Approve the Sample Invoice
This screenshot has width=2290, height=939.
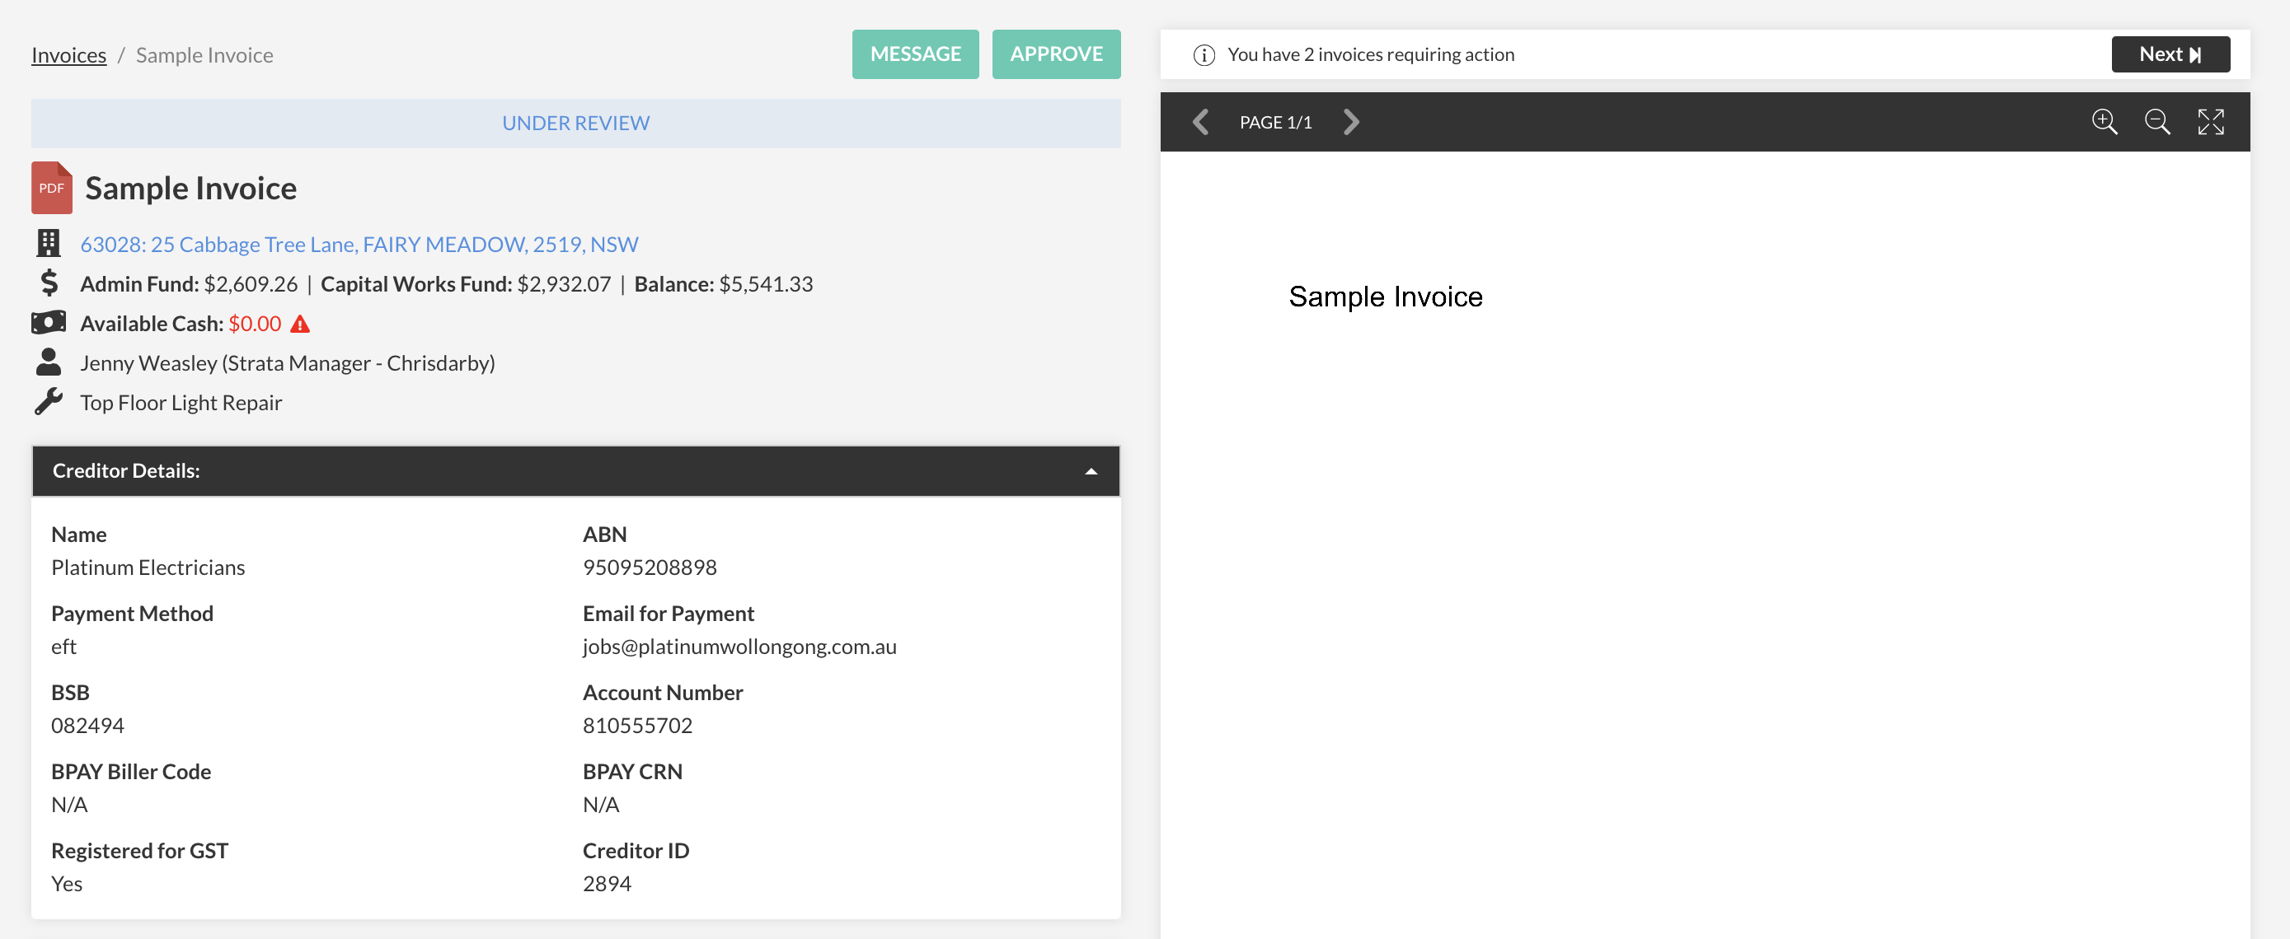(x=1055, y=54)
